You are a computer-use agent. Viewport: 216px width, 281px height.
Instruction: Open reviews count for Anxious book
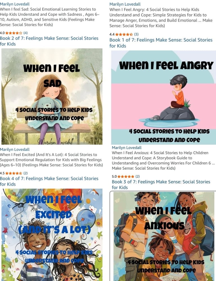(x=138, y=176)
